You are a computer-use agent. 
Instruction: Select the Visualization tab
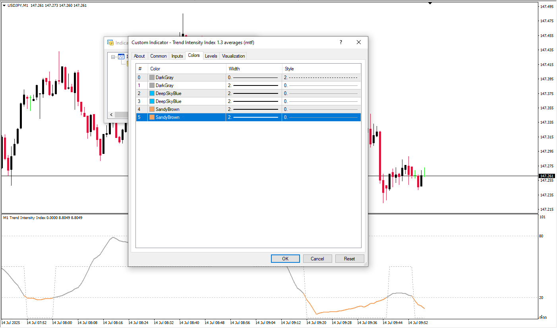click(x=233, y=56)
